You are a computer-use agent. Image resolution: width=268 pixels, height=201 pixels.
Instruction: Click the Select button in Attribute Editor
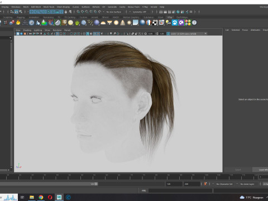point(238,170)
